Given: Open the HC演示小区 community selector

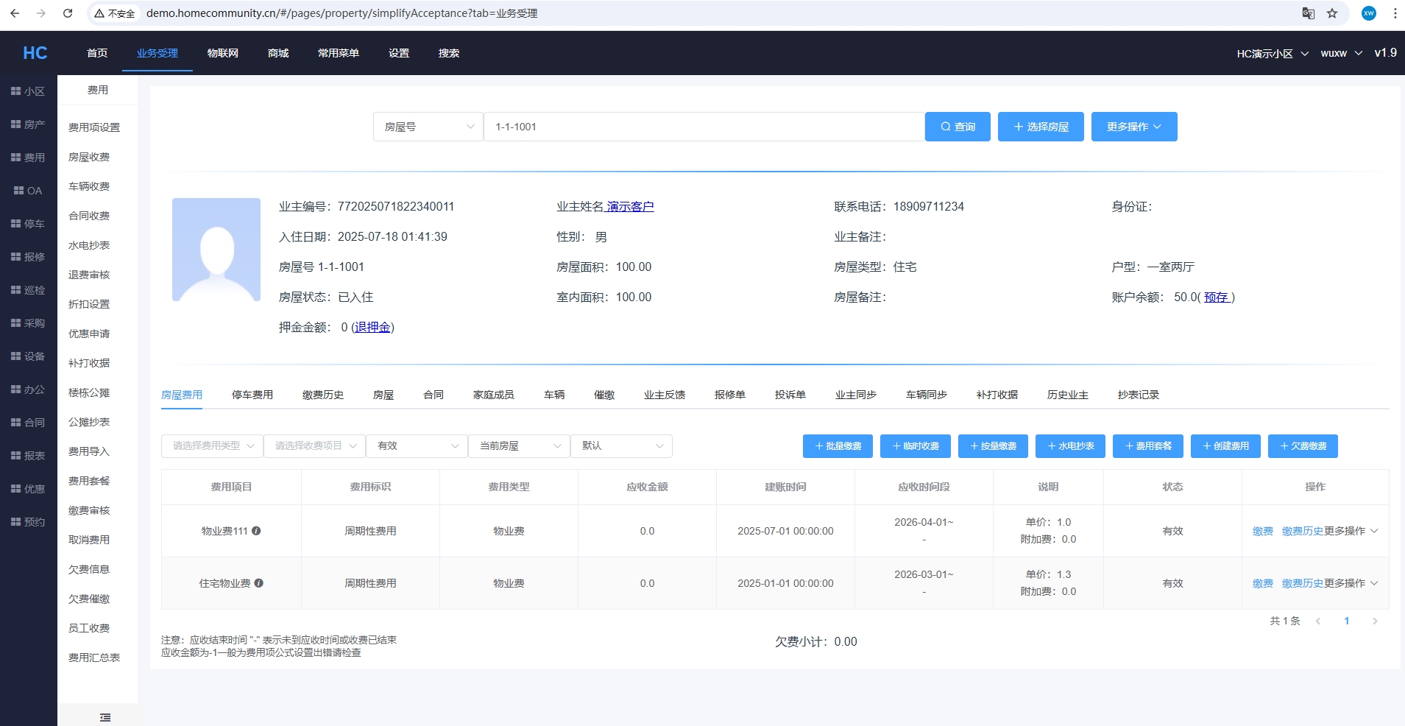Looking at the screenshot, I should click(x=1272, y=54).
